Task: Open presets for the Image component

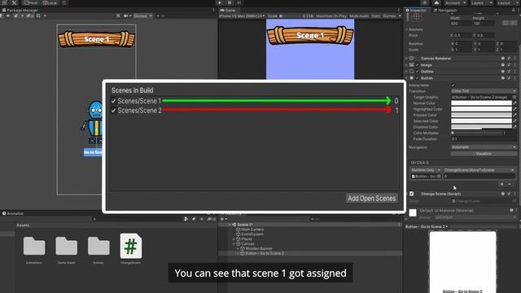Action: point(509,65)
